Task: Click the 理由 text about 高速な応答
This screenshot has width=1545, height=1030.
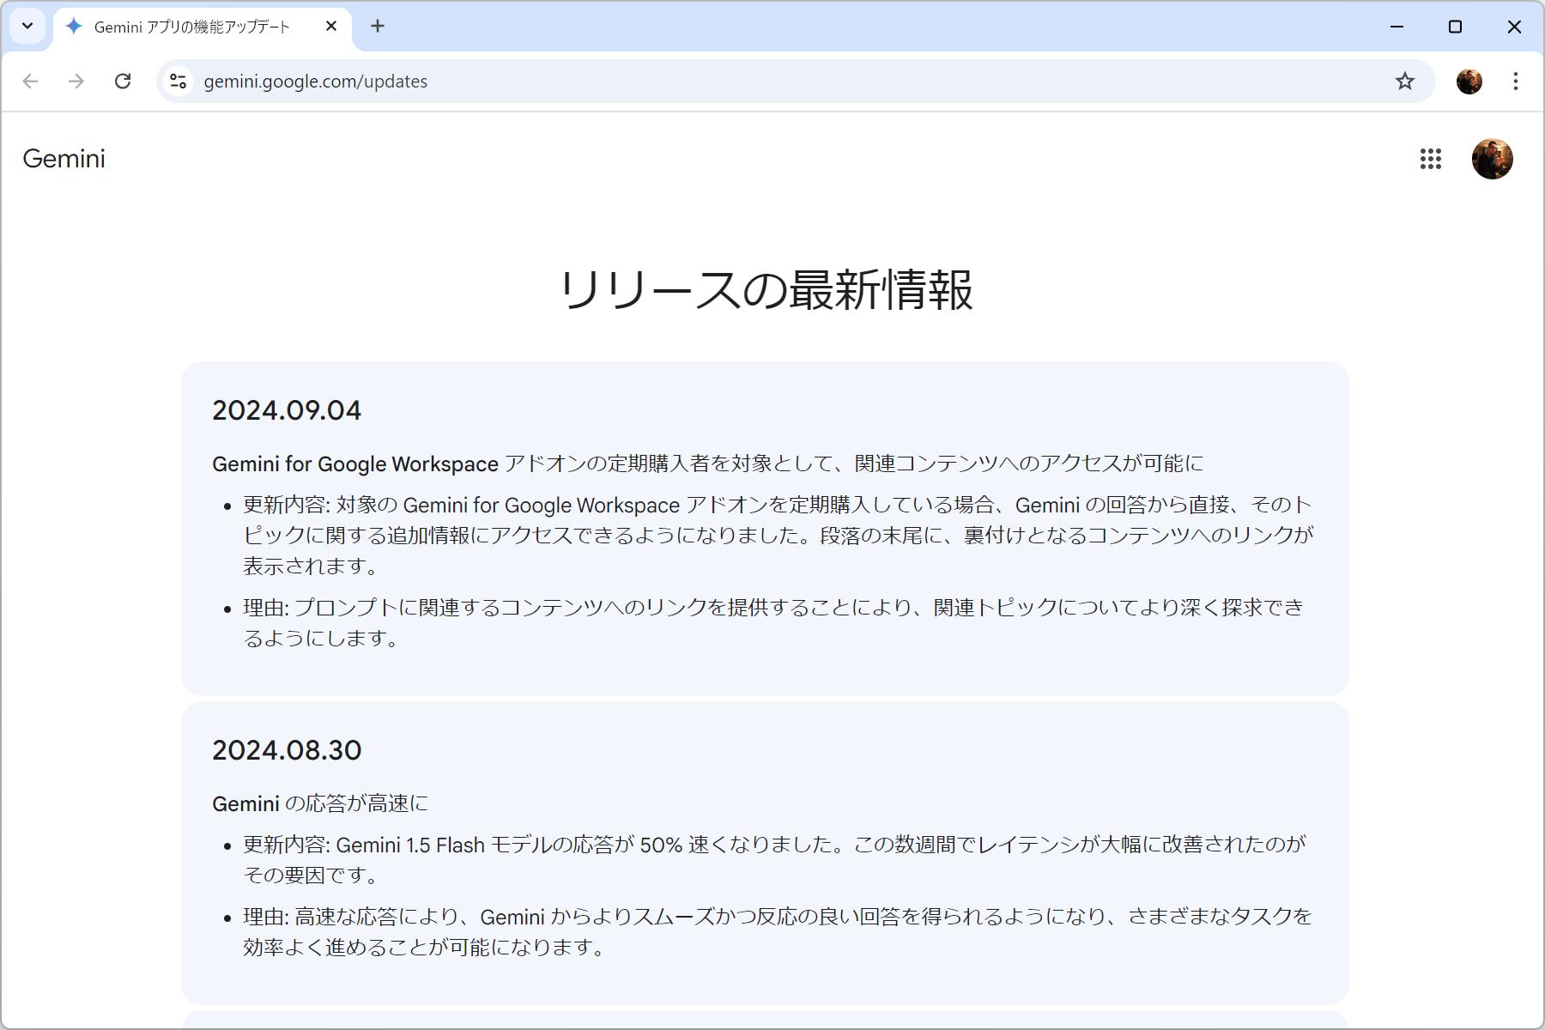Action: 778,931
